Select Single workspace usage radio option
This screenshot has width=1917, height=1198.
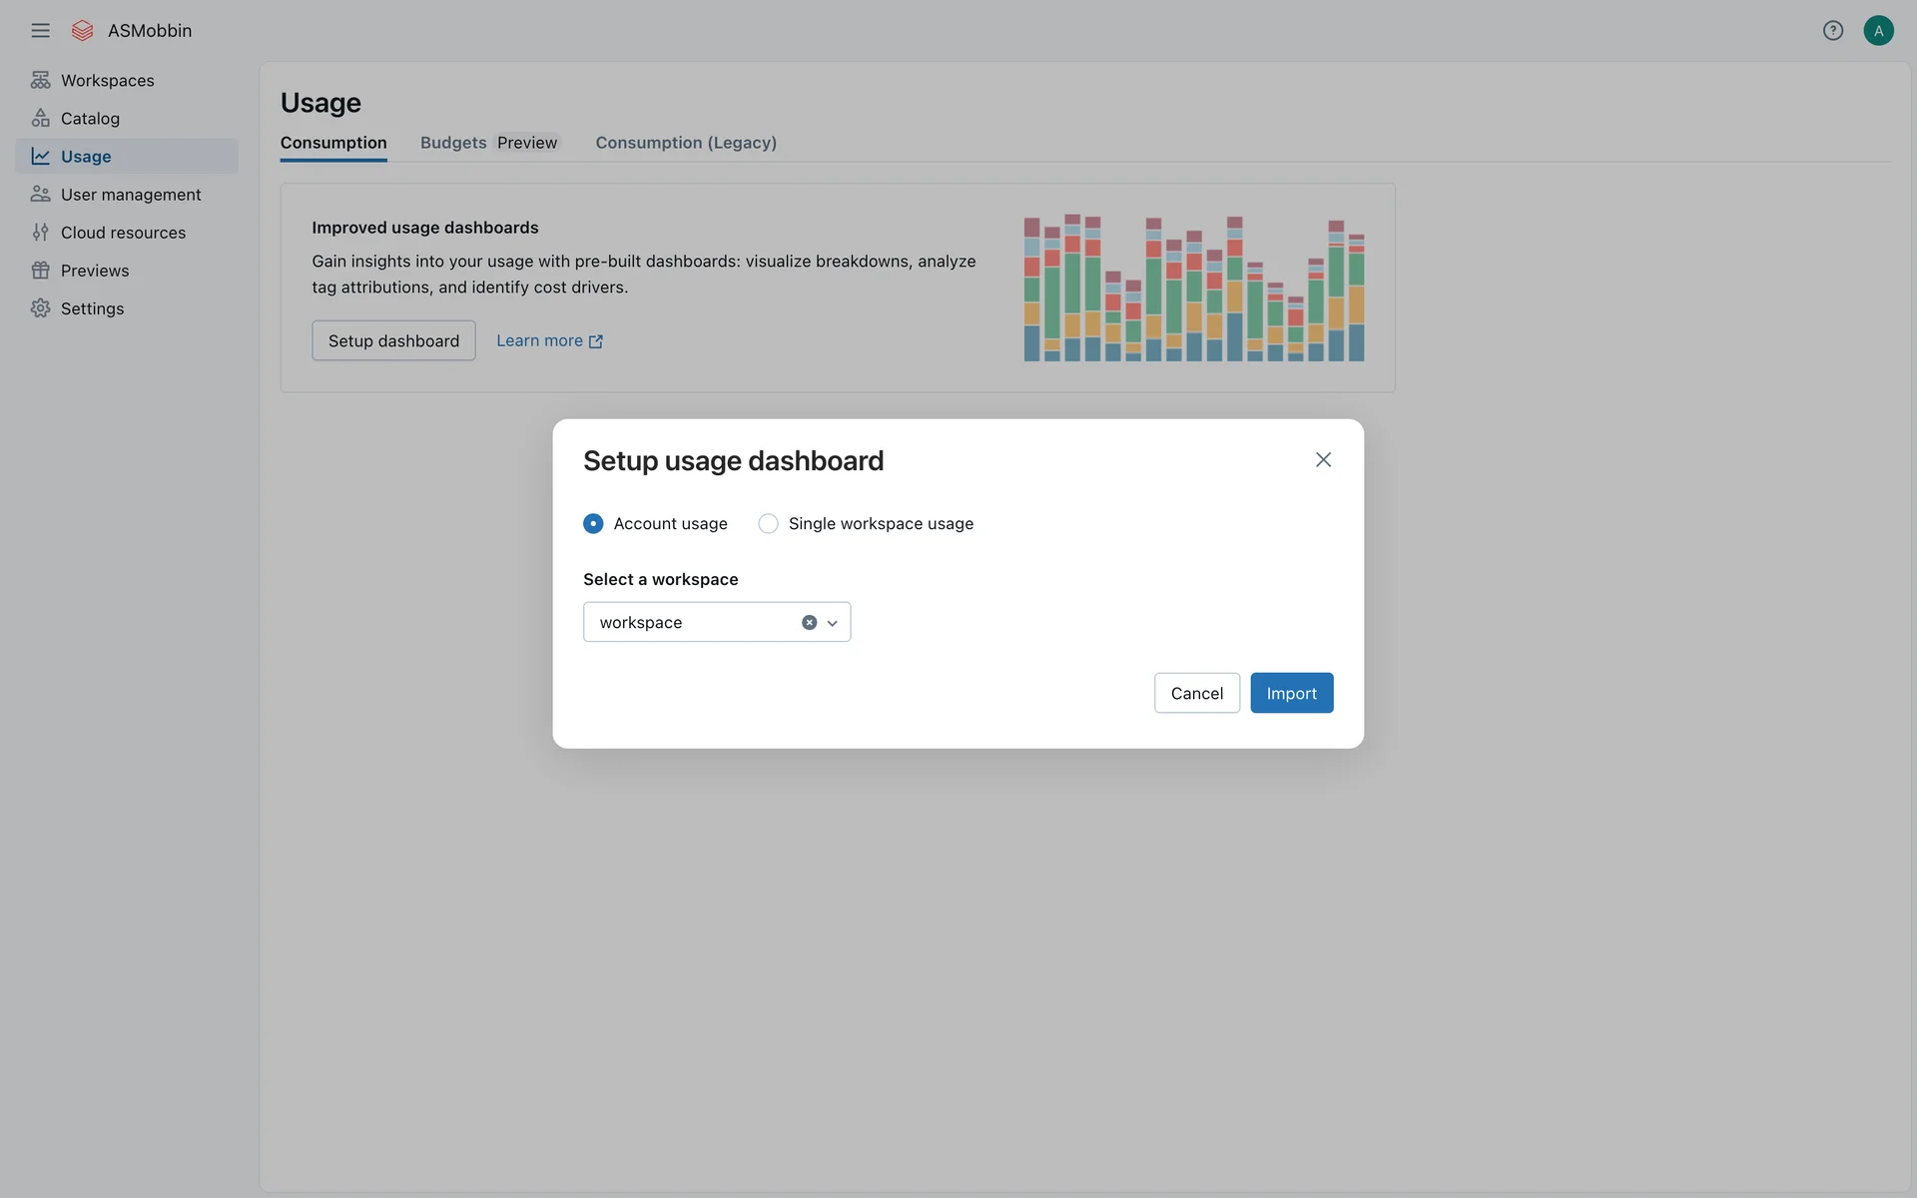click(768, 523)
